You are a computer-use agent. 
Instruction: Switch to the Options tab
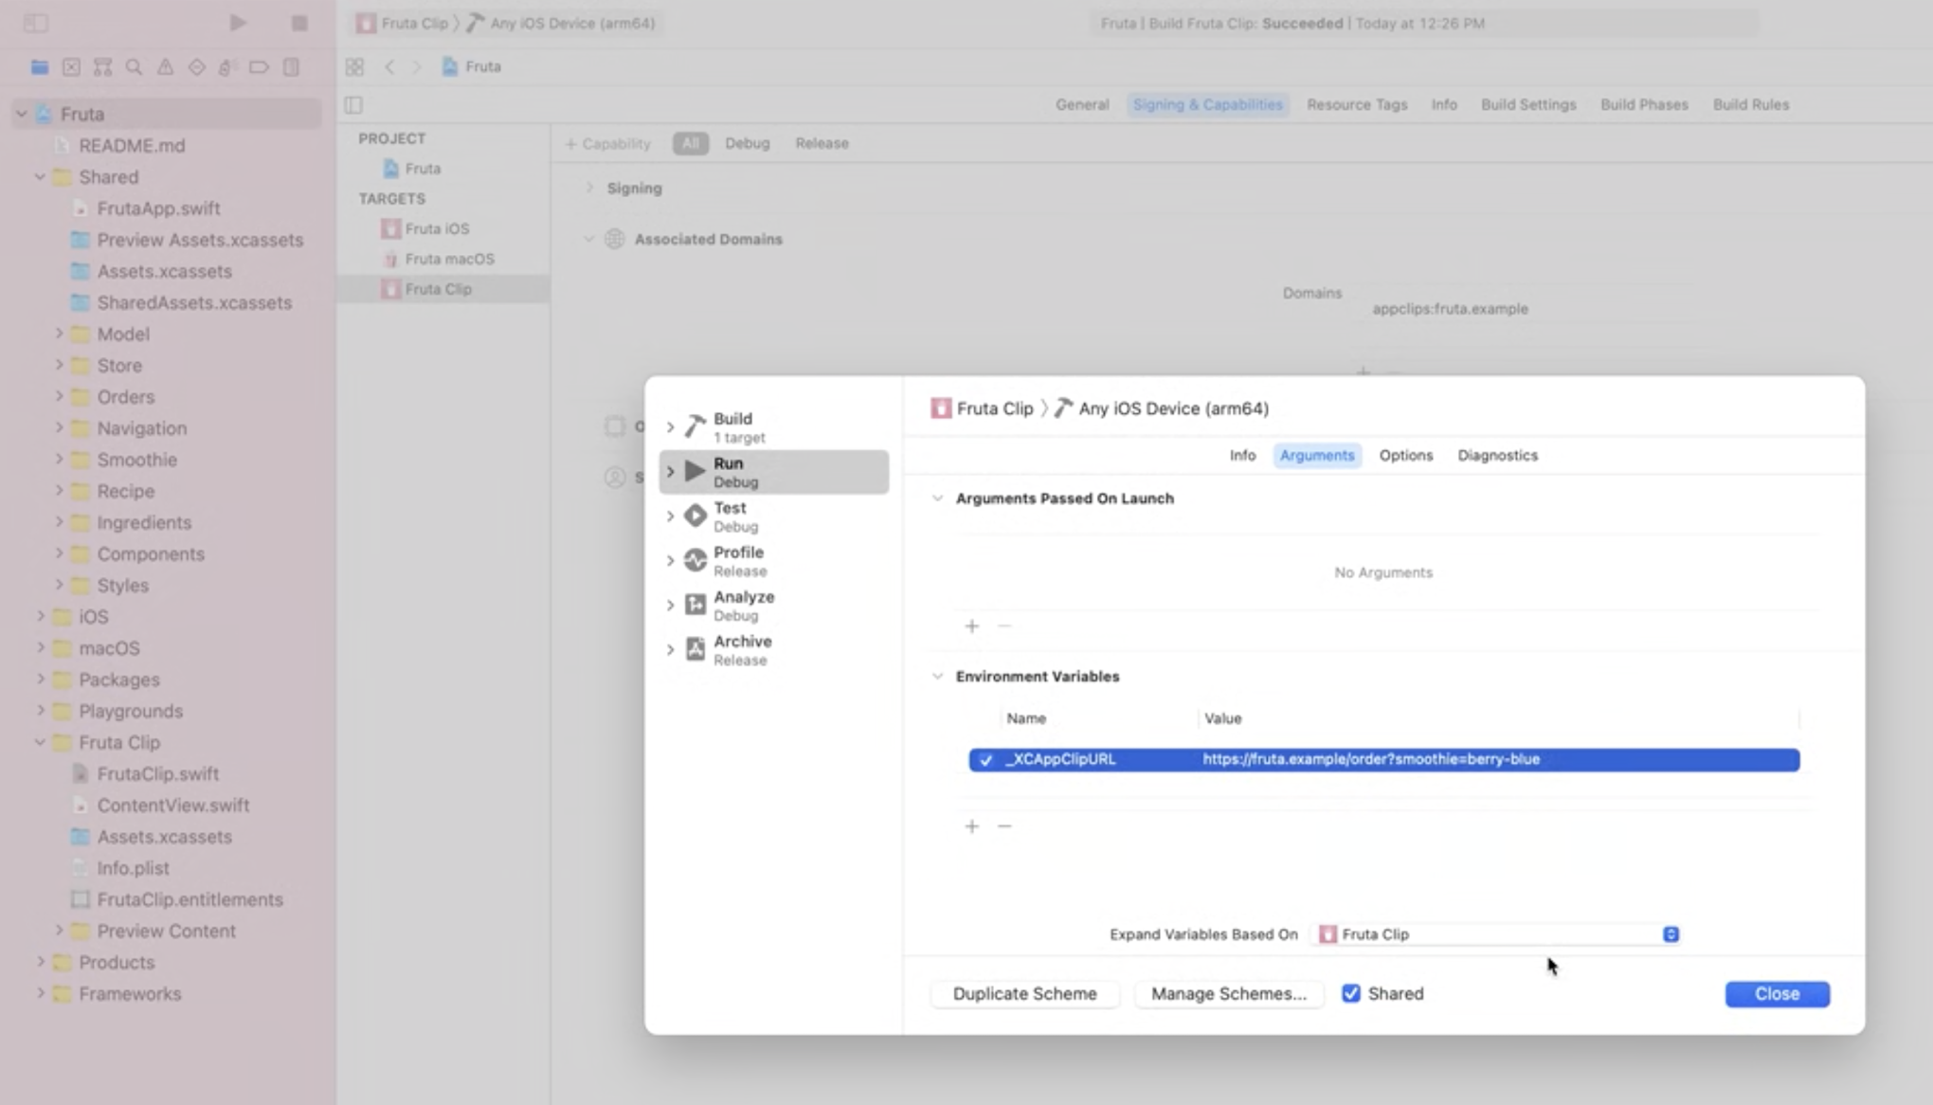1405,456
